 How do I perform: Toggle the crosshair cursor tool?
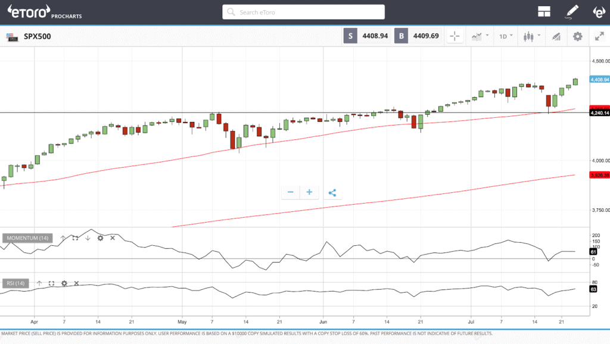(x=455, y=36)
